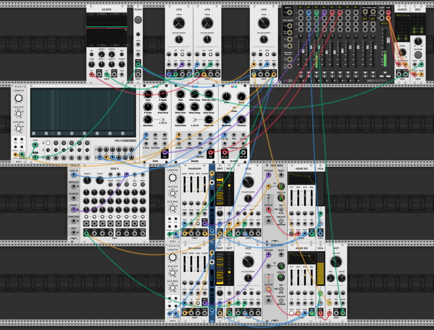Mute the master channel on MixMaster
This screenshot has height=330, width=434.
385,73
